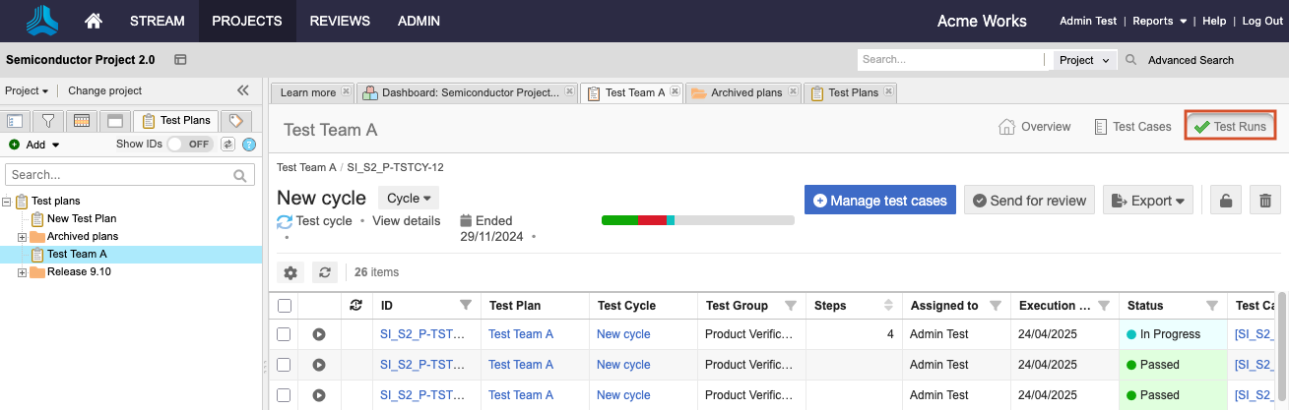This screenshot has width=1289, height=410.
Task: Toggle the Show IDs switch
Action: tap(189, 145)
